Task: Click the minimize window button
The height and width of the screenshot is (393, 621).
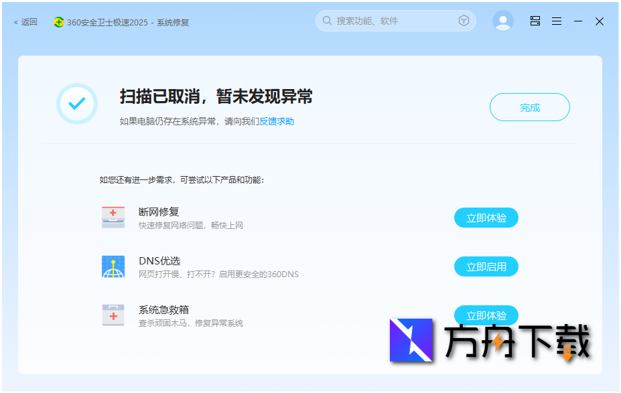Action: pyautogui.click(x=577, y=21)
